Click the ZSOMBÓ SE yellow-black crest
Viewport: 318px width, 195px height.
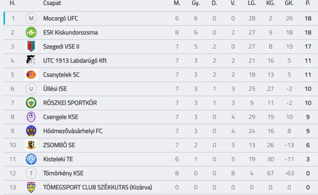[31, 145]
